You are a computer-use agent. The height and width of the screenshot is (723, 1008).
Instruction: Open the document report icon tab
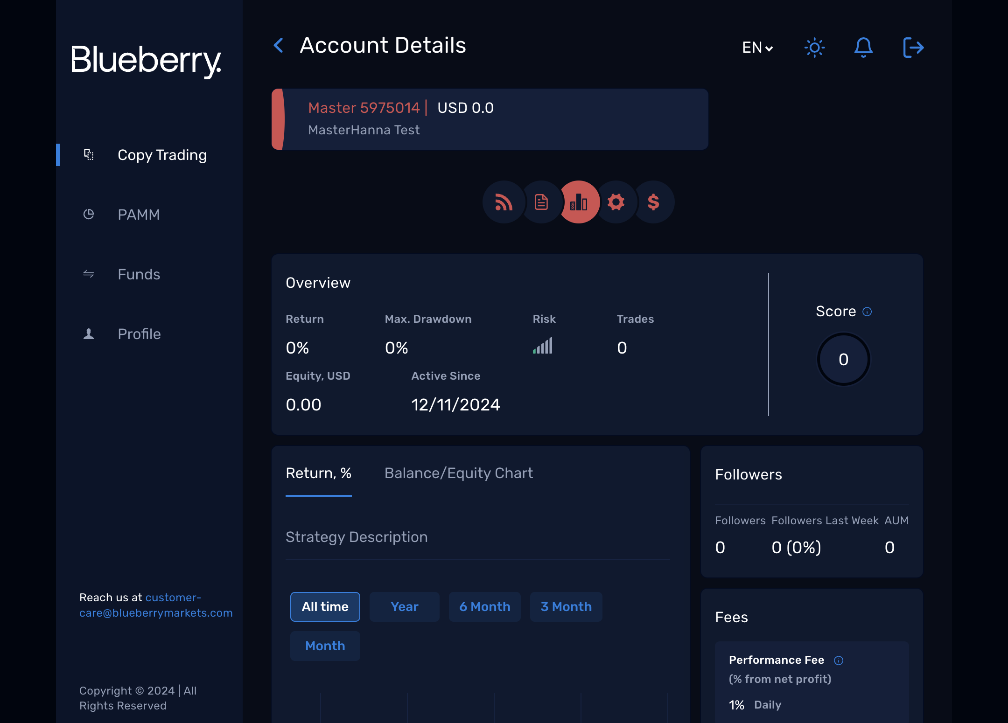pyautogui.click(x=541, y=202)
